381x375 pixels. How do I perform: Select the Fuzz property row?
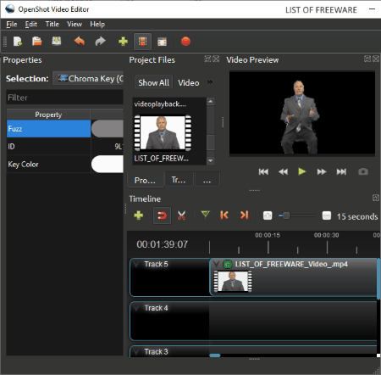tap(48, 129)
